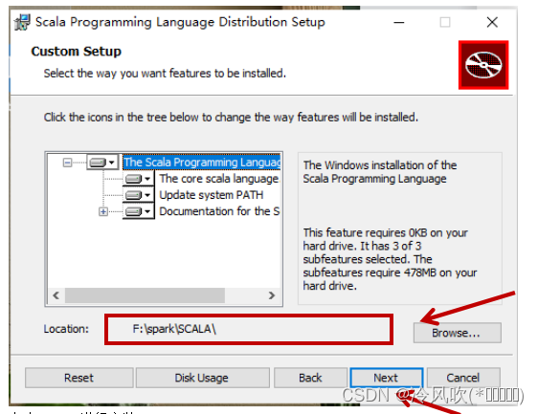Click the Next button

point(387,378)
